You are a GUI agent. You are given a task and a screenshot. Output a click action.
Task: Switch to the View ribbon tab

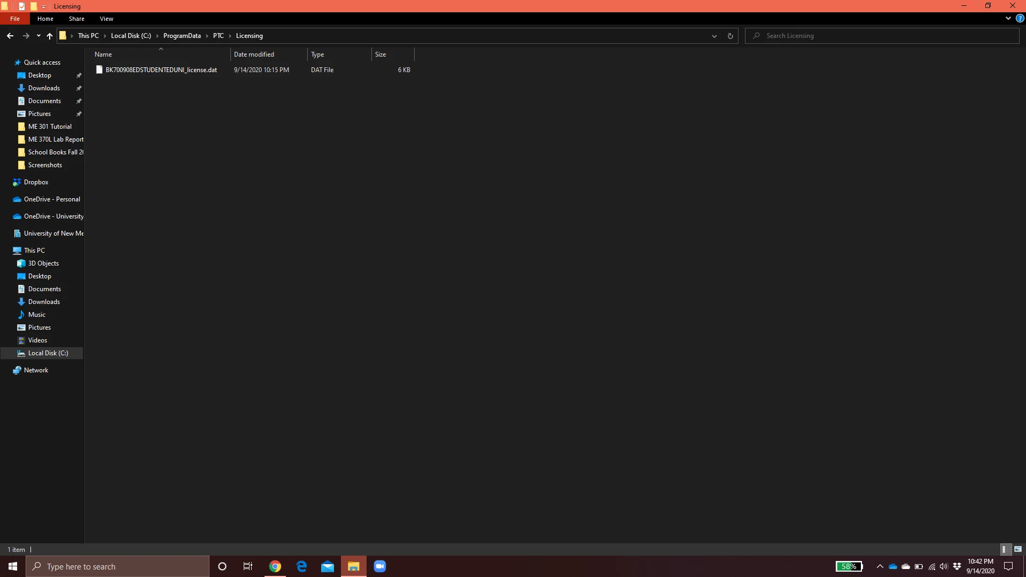(x=106, y=19)
